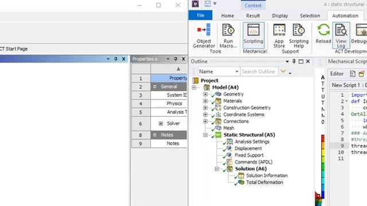
Task: Select Total Deformation result
Action: click(264, 182)
